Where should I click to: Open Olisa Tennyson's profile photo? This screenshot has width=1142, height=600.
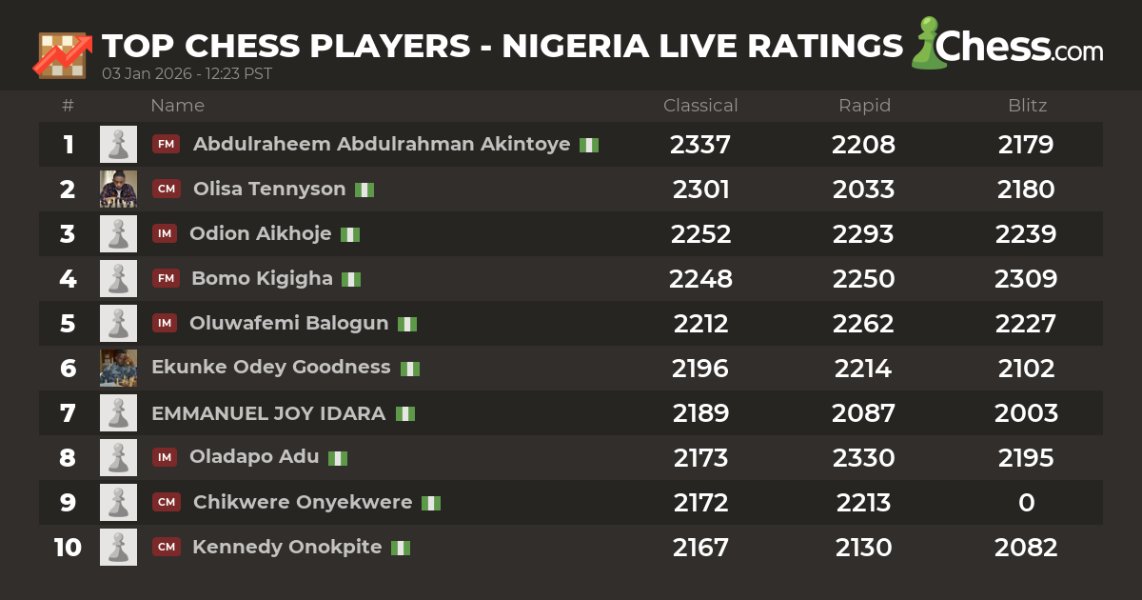(118, 190)
